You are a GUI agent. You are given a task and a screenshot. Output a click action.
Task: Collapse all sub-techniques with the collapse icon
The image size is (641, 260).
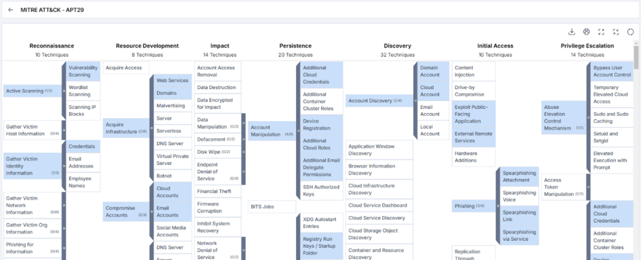[x=616, y=31]
